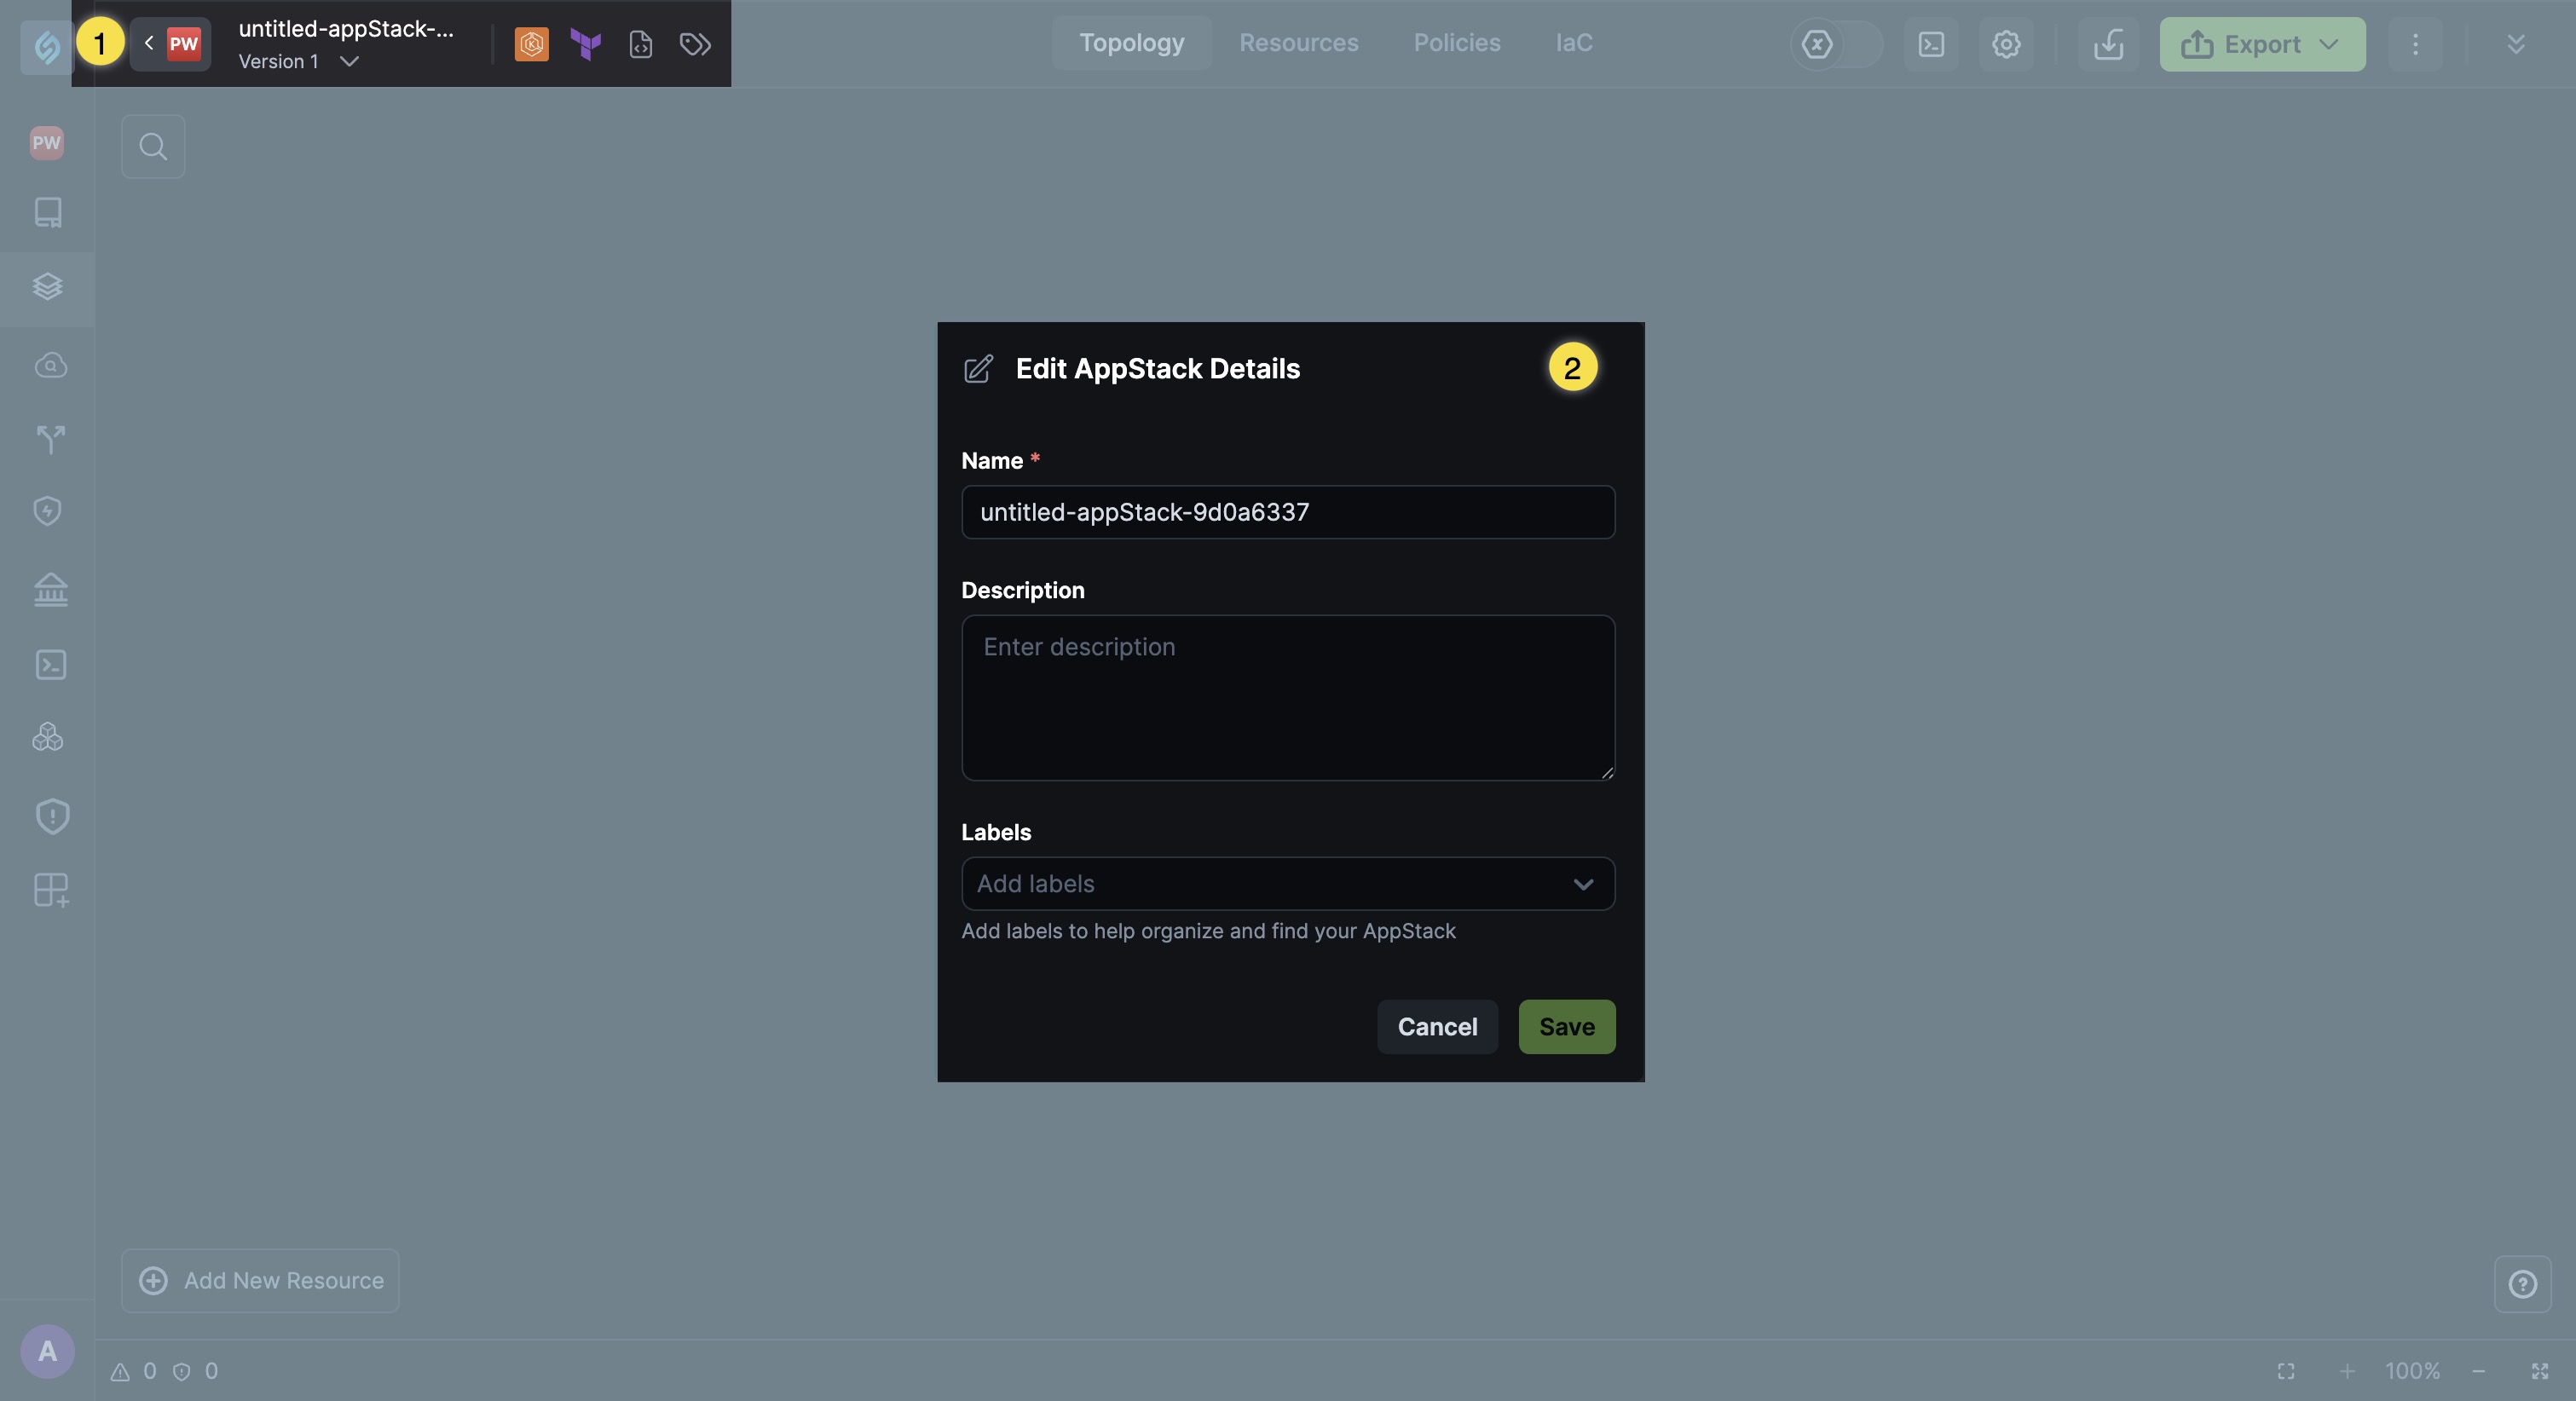
Task: Click the Add New Resource button
Action: (x=260, y=1280)
